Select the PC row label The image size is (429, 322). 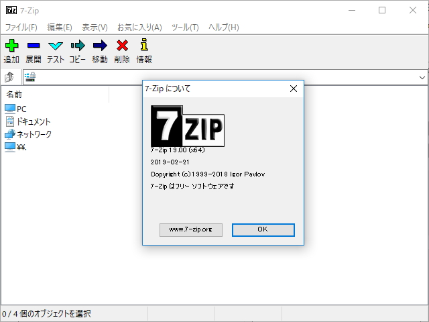tap(21, 109)
